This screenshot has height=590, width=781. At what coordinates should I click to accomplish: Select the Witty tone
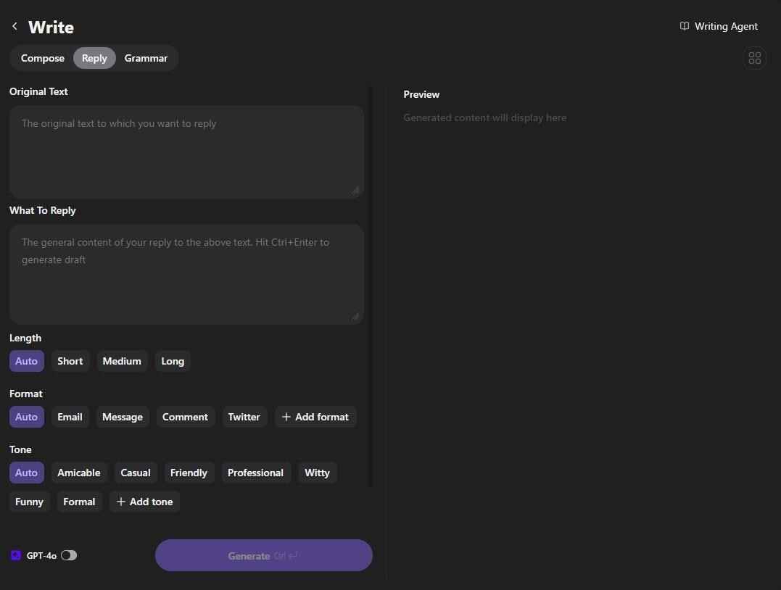[x=317, y=472]
